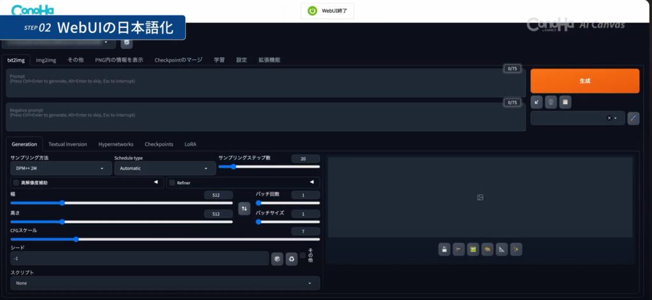Send image to extras via triangle ruler icon

(502, 249)
